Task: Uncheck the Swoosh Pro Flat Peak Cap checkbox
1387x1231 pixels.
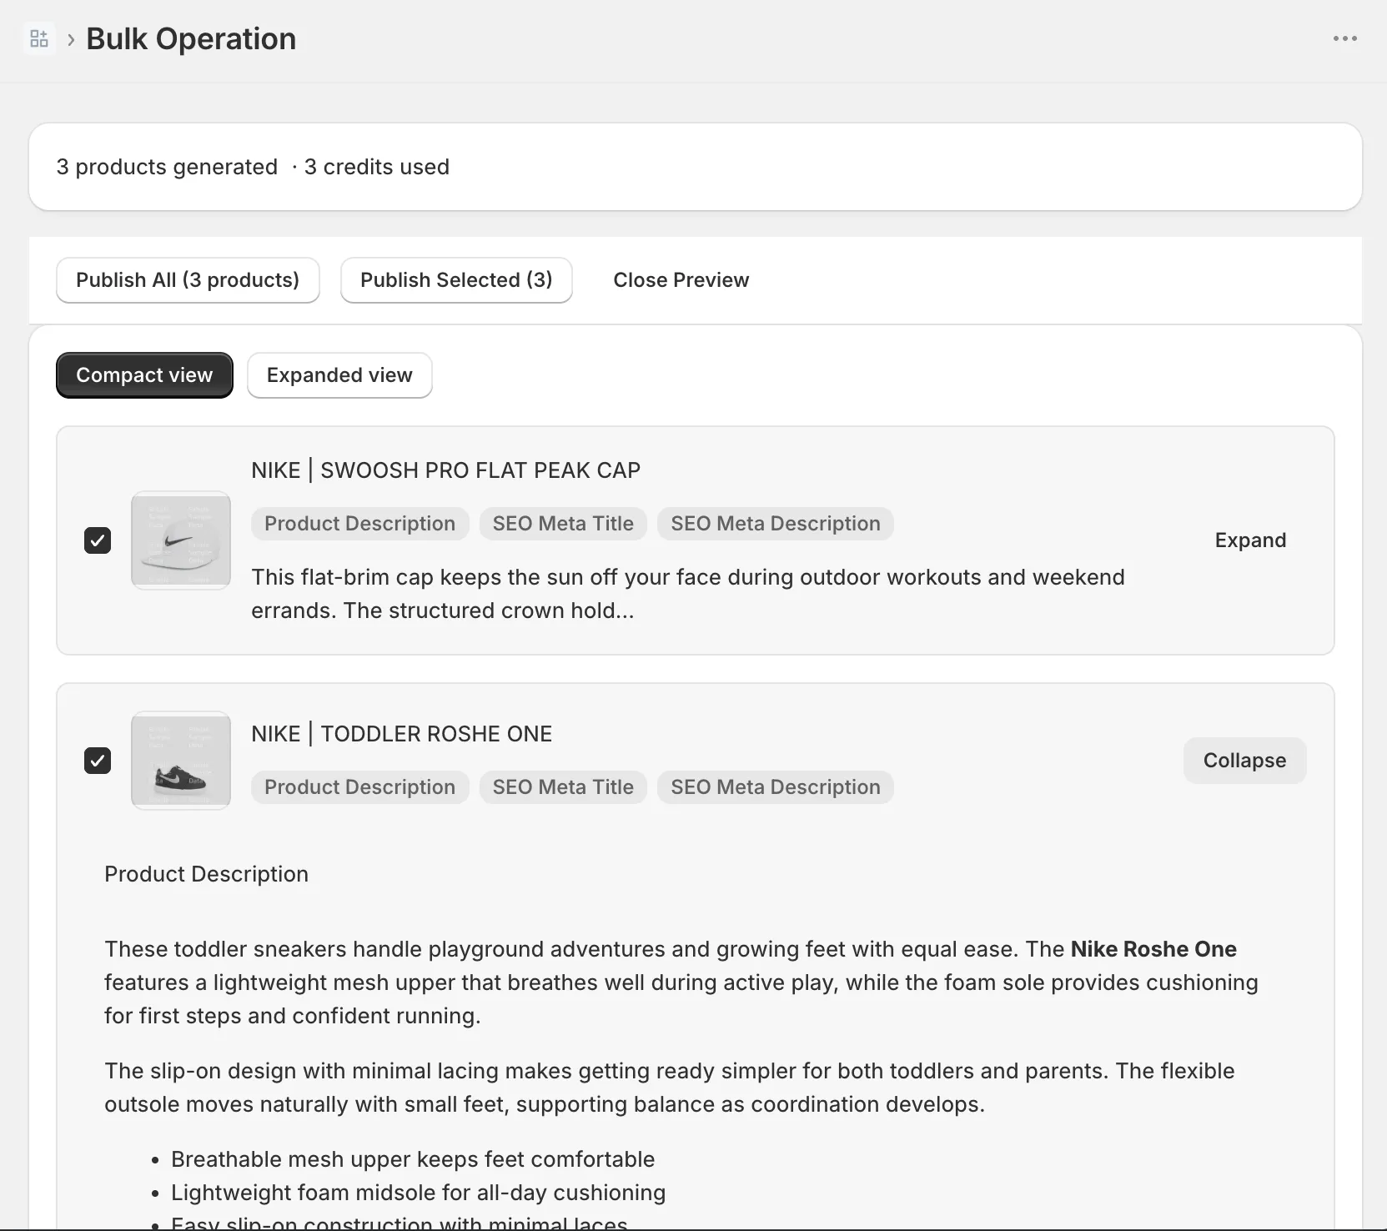Action: (98, 540)
